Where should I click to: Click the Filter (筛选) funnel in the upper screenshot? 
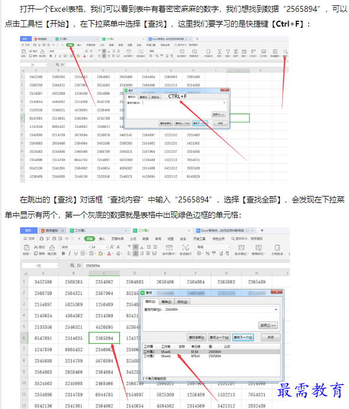point(228,51)
